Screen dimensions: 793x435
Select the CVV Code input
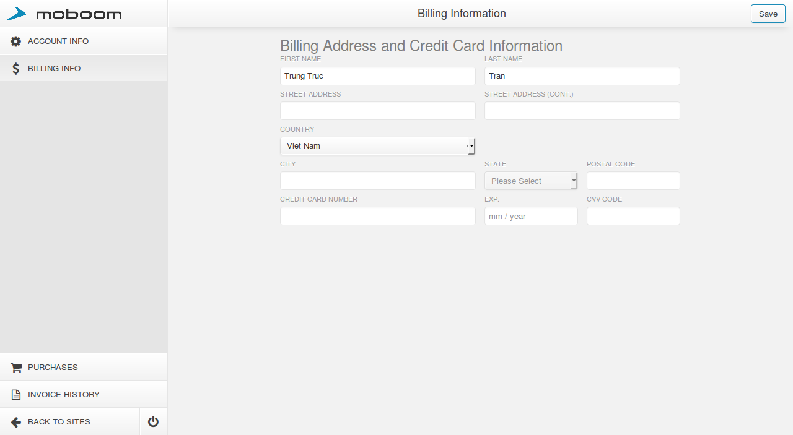[x=633, y=216]
